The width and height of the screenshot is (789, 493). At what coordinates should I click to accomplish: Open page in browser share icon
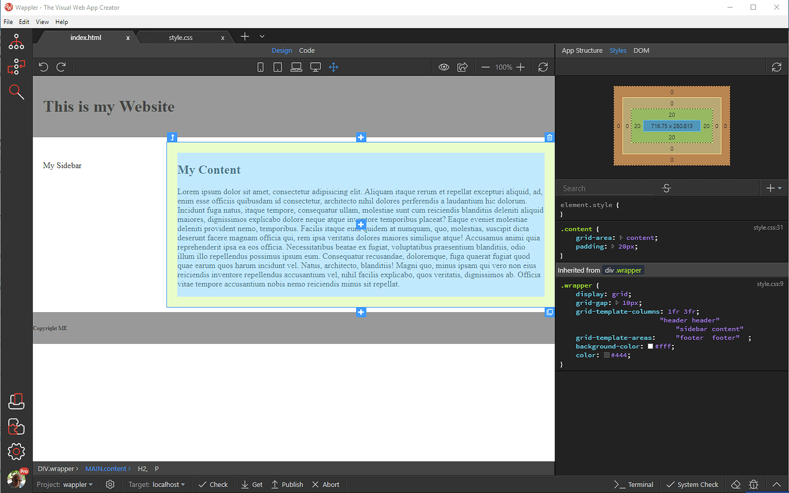coord(463,67)
